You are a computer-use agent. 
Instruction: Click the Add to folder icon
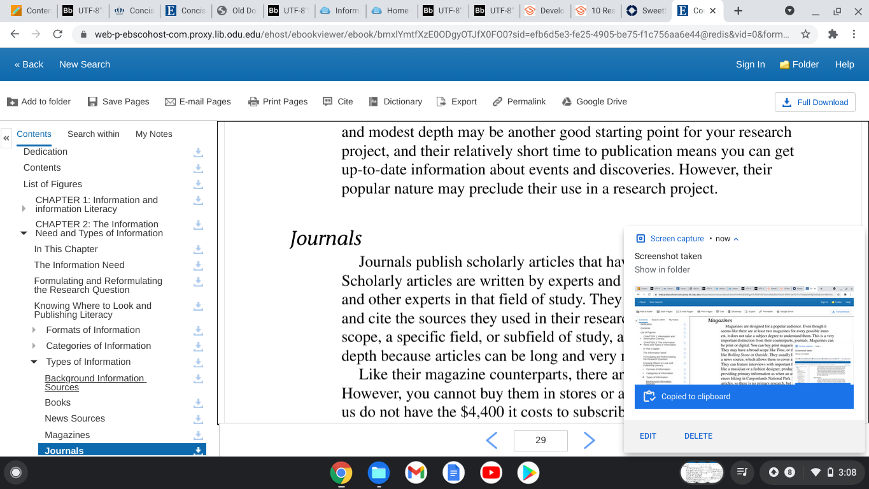point(12,102)
